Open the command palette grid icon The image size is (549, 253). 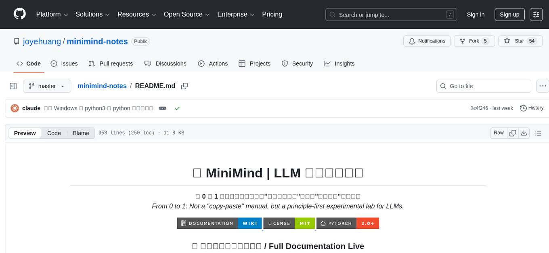click(536, 14)
